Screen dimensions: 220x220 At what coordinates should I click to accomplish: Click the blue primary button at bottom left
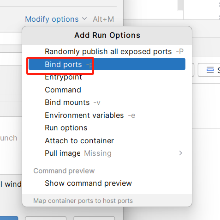tap(9, 218)
